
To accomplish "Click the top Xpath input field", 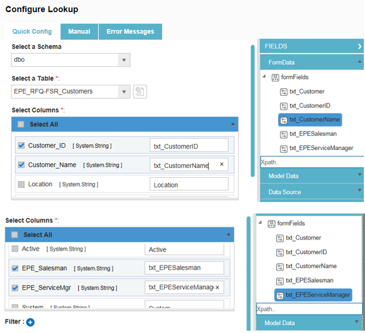I will coord(312,162).
